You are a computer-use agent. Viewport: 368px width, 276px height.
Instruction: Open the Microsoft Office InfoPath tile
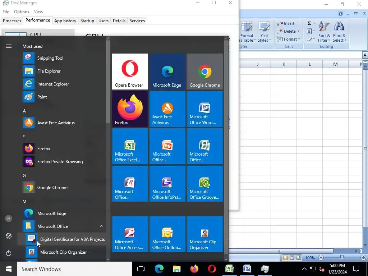coord(167,184)
